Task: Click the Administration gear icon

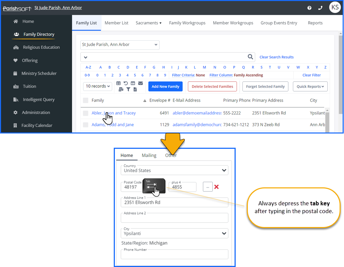Action: (15, 112)
